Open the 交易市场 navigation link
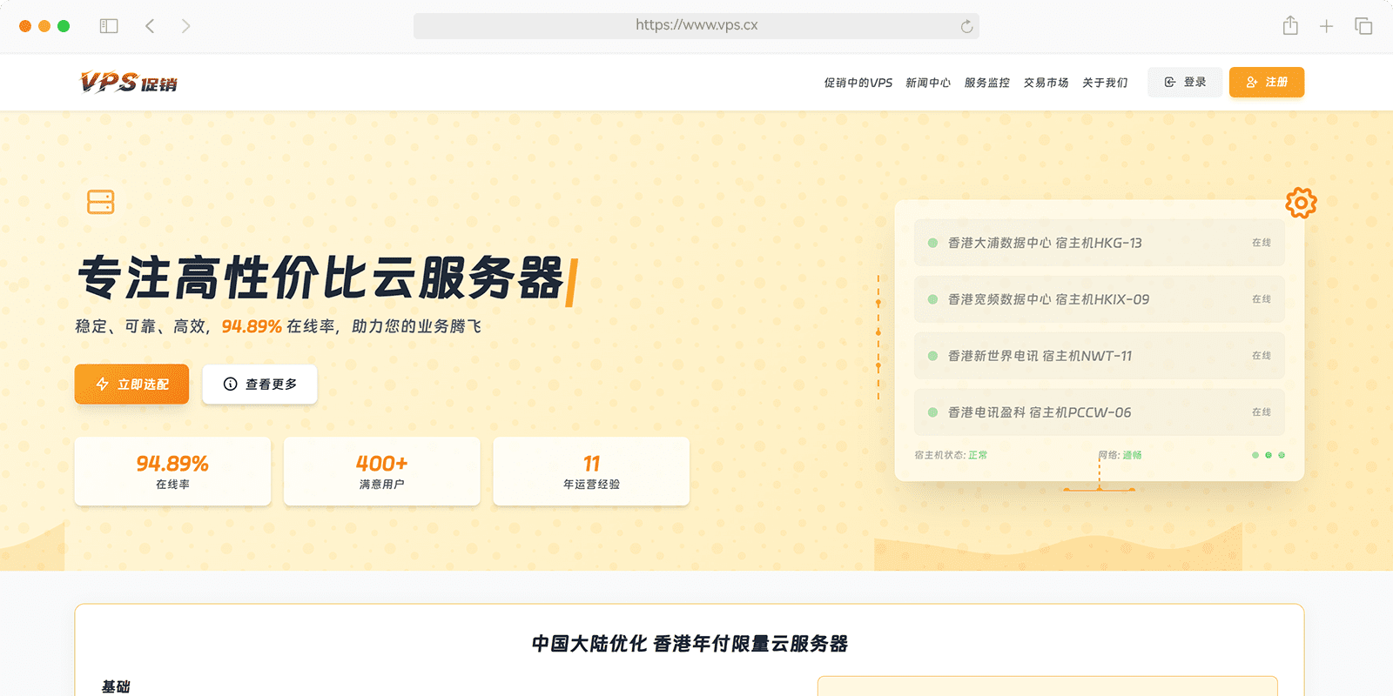This screenshot has width=1393, height=696. tap(1046, 83)
